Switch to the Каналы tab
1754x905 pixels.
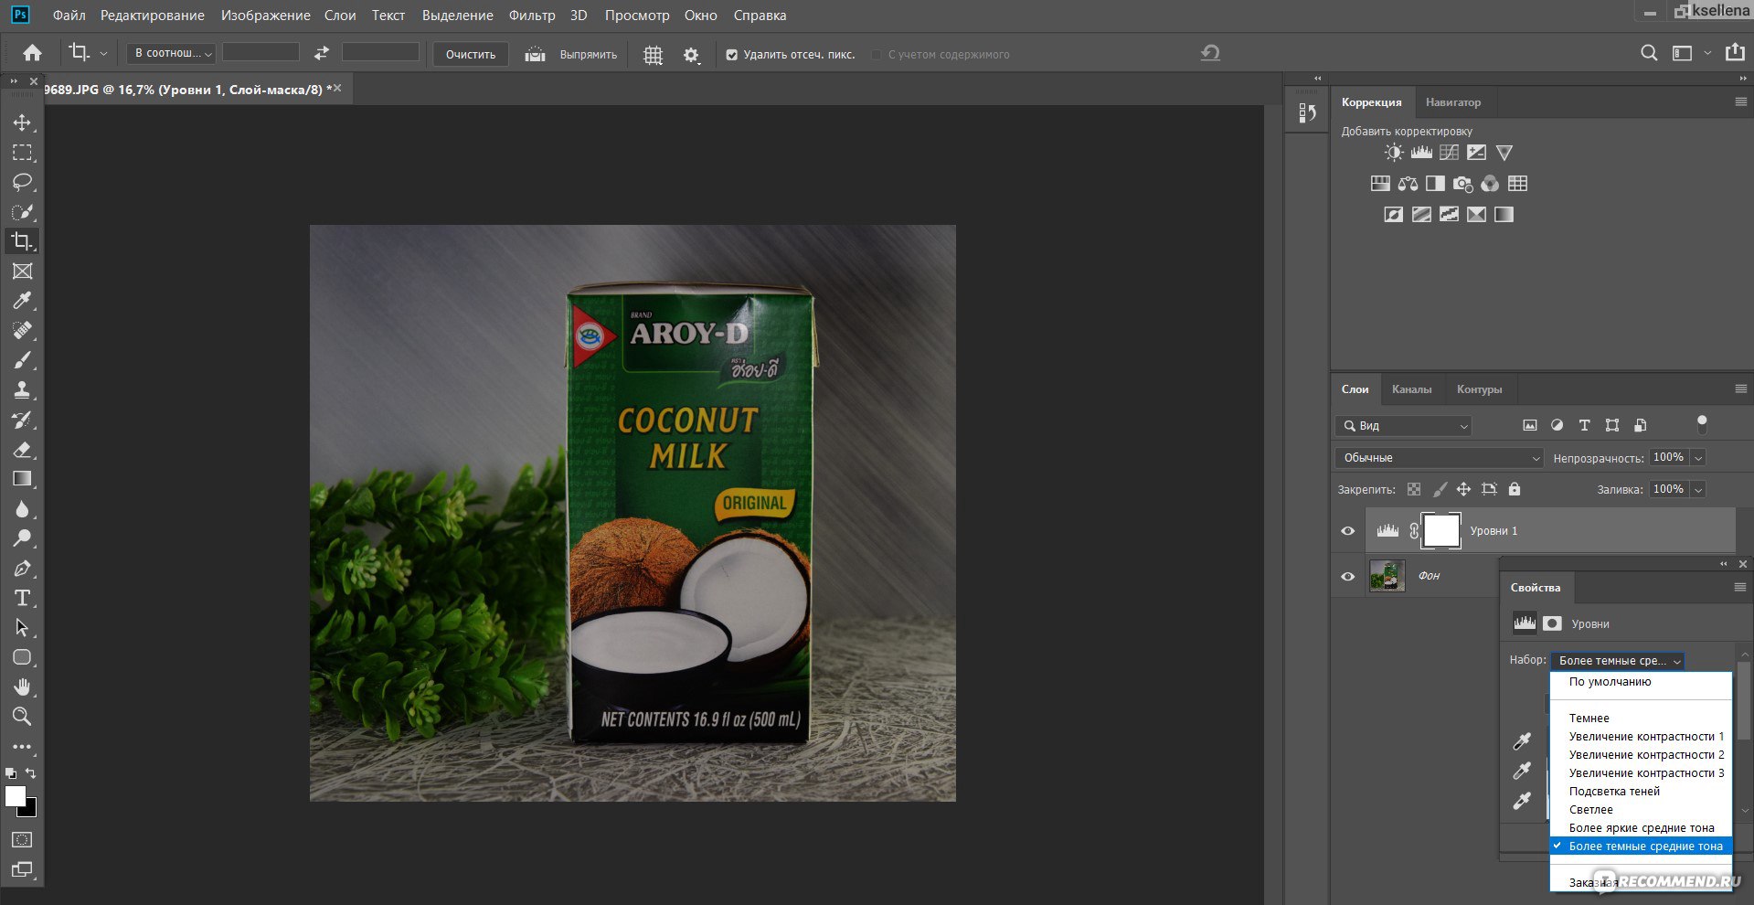(1411, 389)
